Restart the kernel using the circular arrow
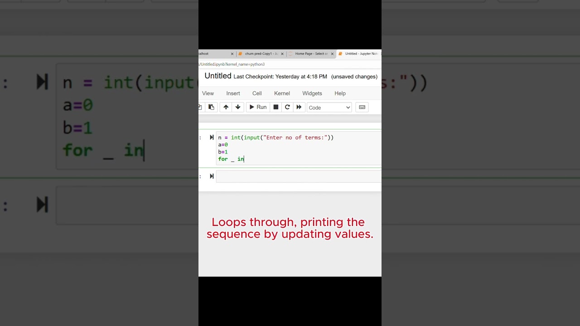 point(287,107)
